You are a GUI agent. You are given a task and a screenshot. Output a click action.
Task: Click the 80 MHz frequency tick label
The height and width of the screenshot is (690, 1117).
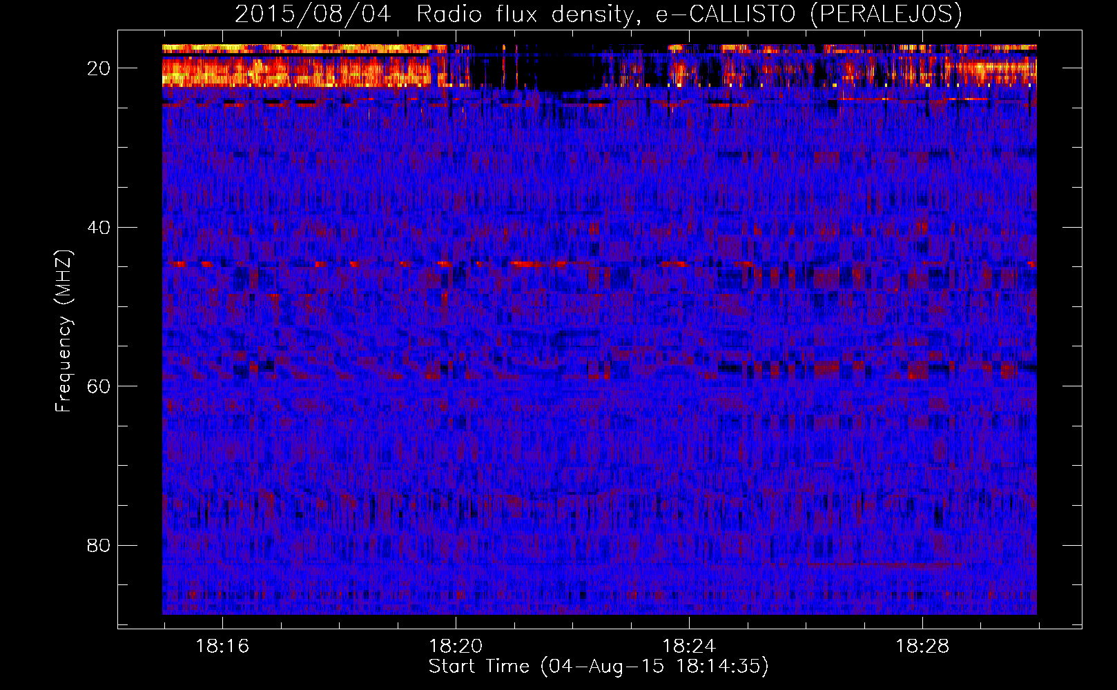(x=99, y=545)
